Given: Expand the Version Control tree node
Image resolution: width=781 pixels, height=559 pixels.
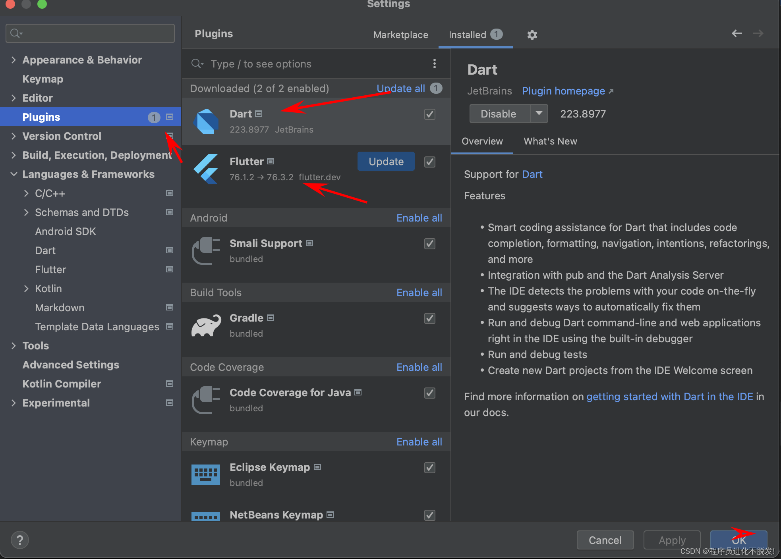Looking at the screenshot, I should click(14, 136).
